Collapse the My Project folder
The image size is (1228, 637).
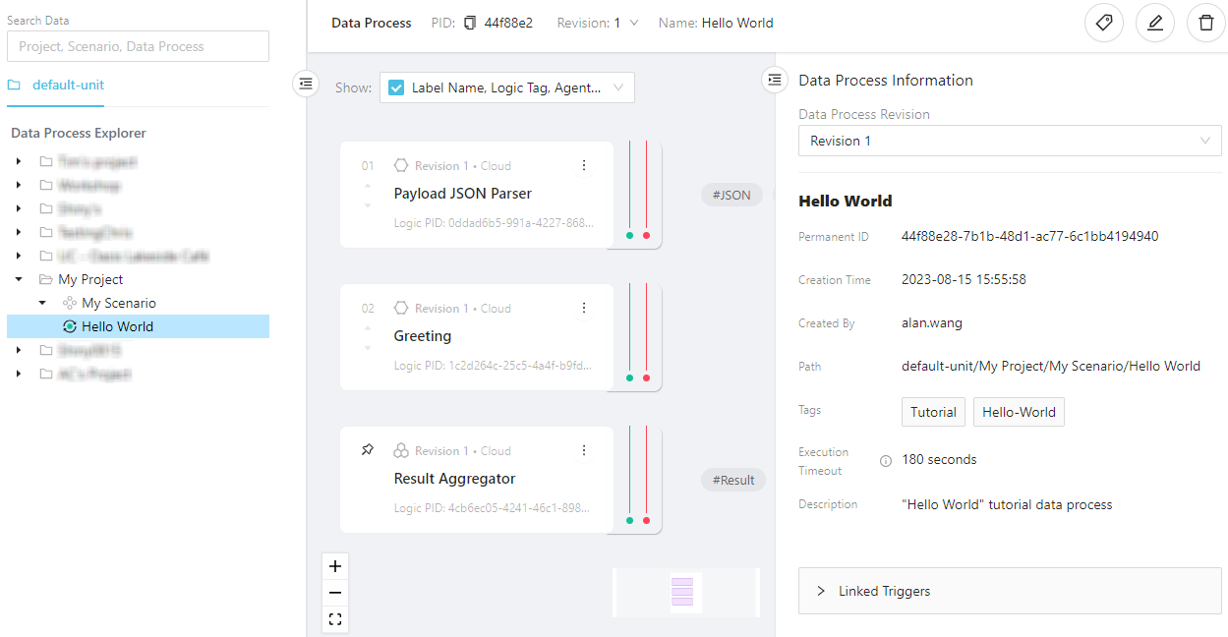click(x=19, y=279)
